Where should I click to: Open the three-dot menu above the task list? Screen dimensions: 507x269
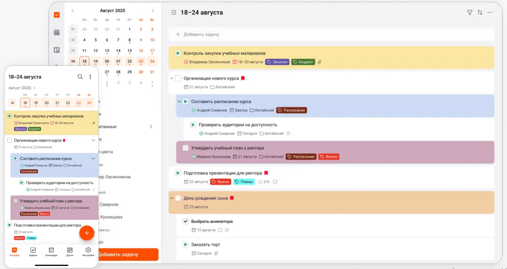490,12
